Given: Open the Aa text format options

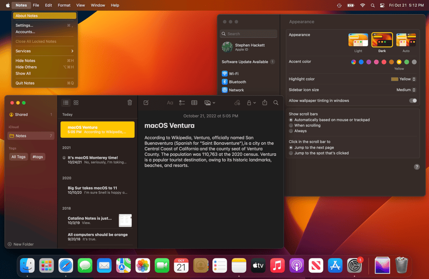Looking at the screenshot, I should click(170, 103).
